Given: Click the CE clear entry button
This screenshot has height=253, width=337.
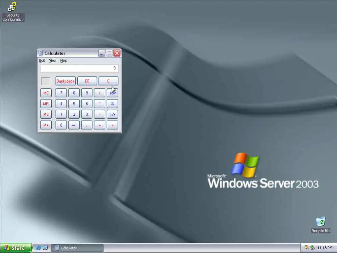Looking at the screenshot, I should click(x=87, y=81).
